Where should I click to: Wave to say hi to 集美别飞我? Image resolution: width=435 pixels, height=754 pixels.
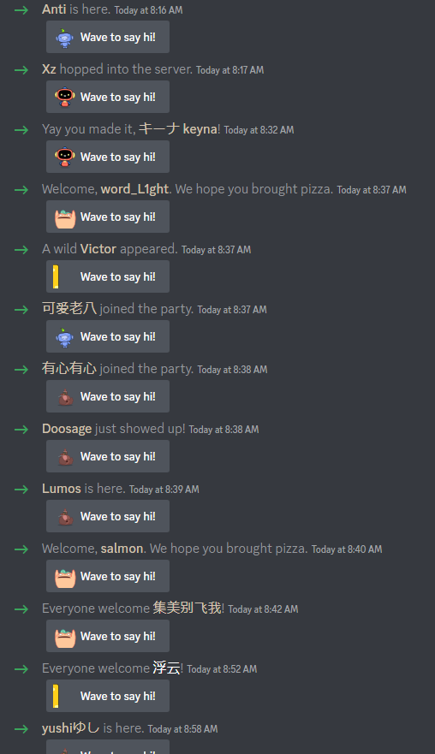(x=107, y=636)
